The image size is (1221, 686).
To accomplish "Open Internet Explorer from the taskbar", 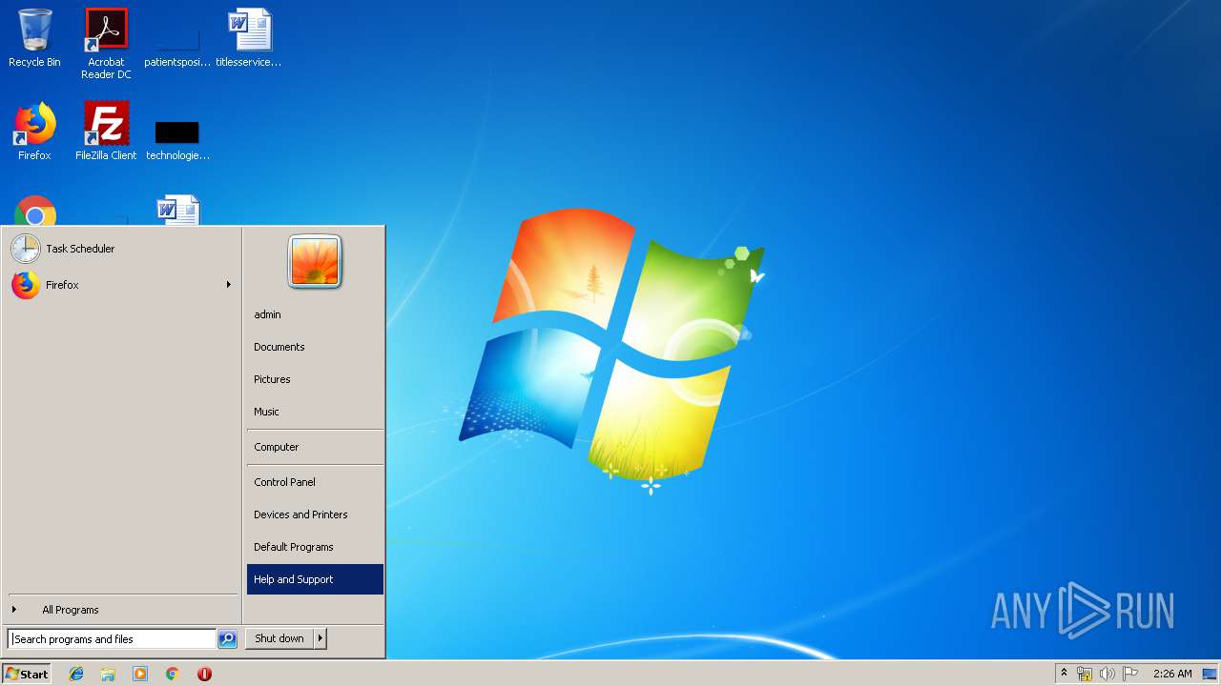I will [76, 674].
